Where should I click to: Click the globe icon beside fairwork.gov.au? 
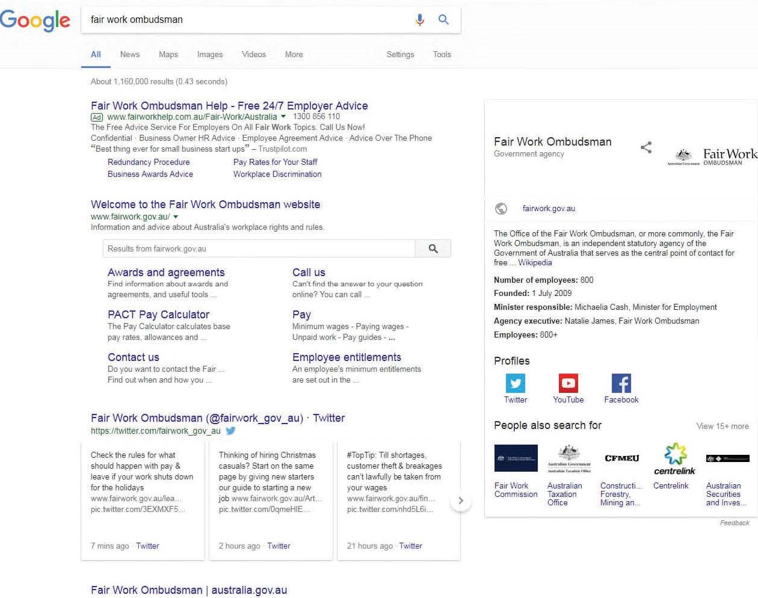point(501,209)
